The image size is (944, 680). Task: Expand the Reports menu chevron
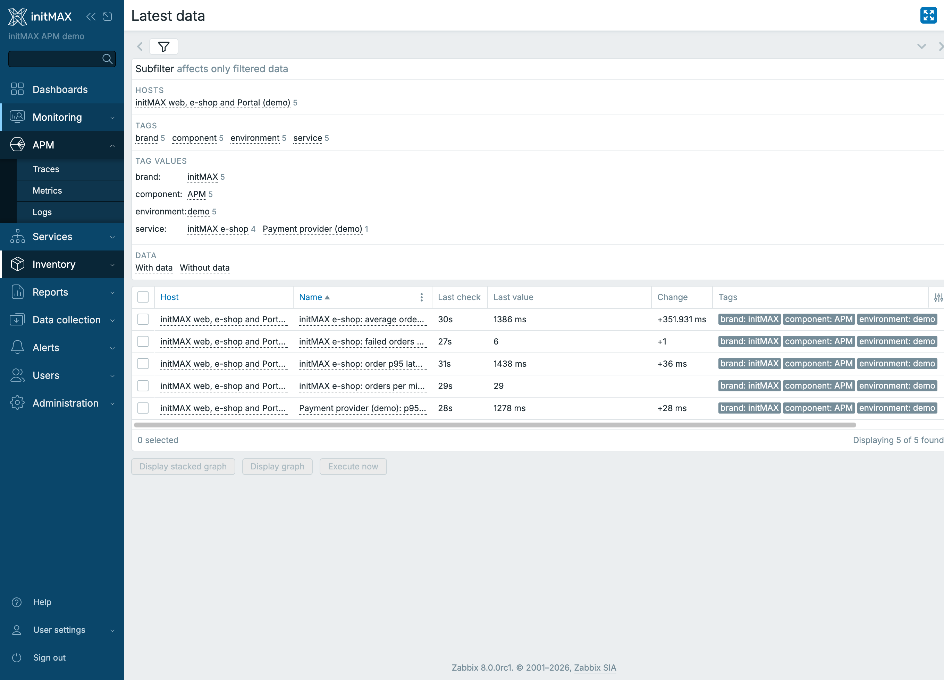(x=112, y=293)
